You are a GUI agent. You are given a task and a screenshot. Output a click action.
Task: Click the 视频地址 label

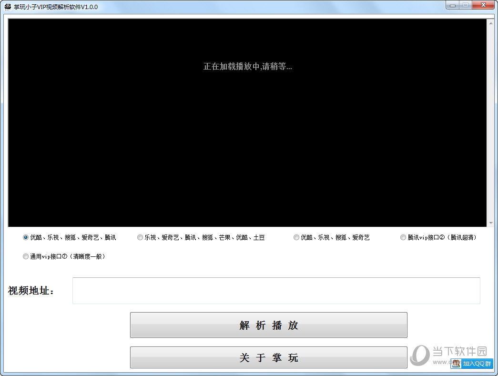click(31, 291)
